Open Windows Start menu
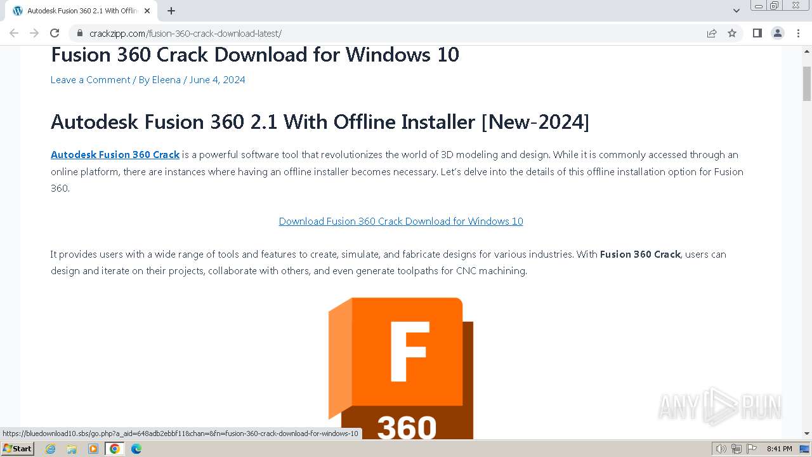Viewport: 812px width, 457px height. point(17,448)
